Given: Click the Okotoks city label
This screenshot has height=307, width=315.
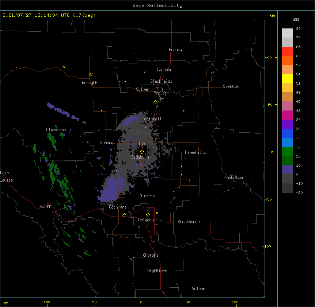Looking at the screenshot, I should (x=151, y=255).
